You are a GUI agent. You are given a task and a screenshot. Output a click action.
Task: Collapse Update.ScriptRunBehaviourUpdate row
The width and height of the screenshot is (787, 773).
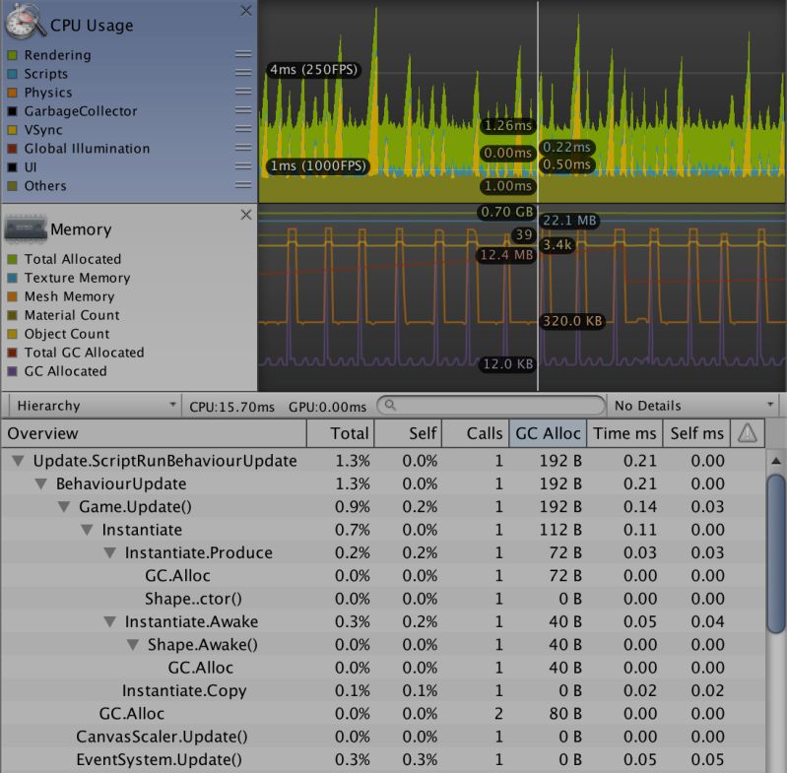(18, 461)
